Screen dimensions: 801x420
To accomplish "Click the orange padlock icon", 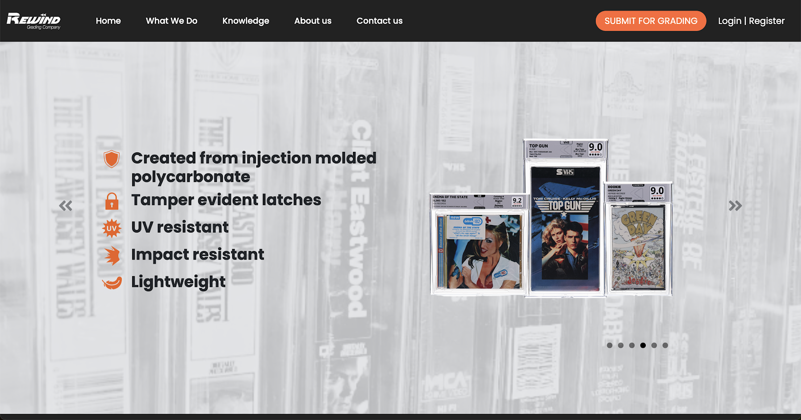I will point(112,201).
